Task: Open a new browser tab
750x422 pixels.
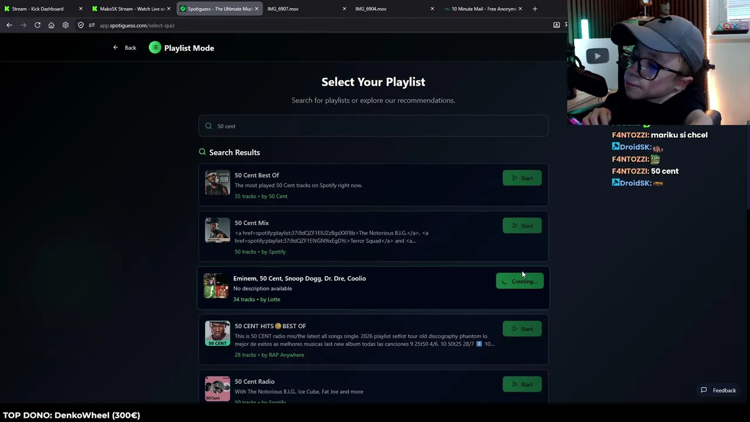Action: (535, 9)
